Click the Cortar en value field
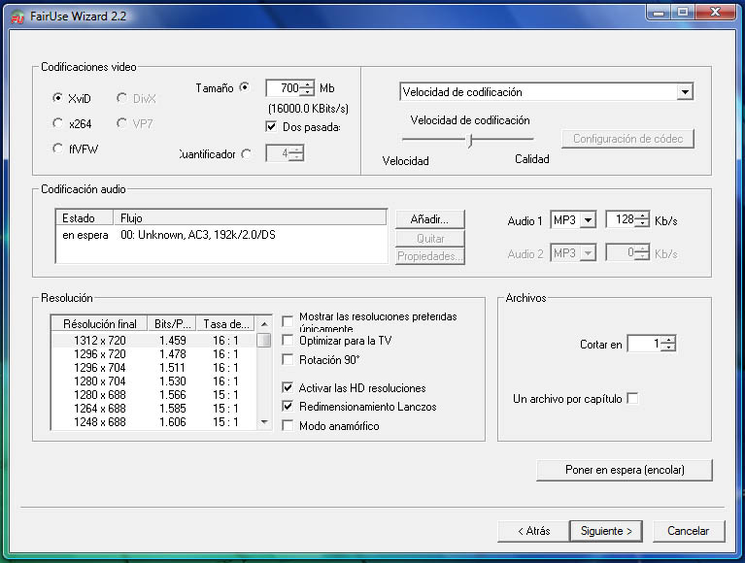745x563 pixels. pyautogui.click(x=645, y=344)
